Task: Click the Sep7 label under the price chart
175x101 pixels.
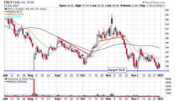Action: click(58, 76)
